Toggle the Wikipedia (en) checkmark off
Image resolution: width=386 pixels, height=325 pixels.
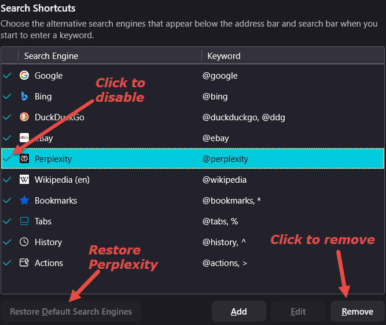[8, 180]
